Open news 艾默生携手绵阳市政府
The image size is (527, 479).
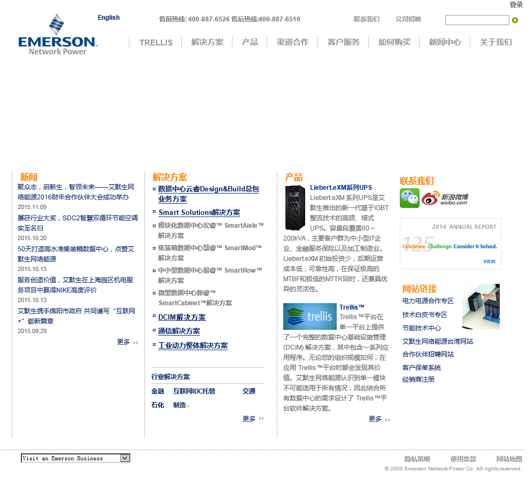coord(76,315)
